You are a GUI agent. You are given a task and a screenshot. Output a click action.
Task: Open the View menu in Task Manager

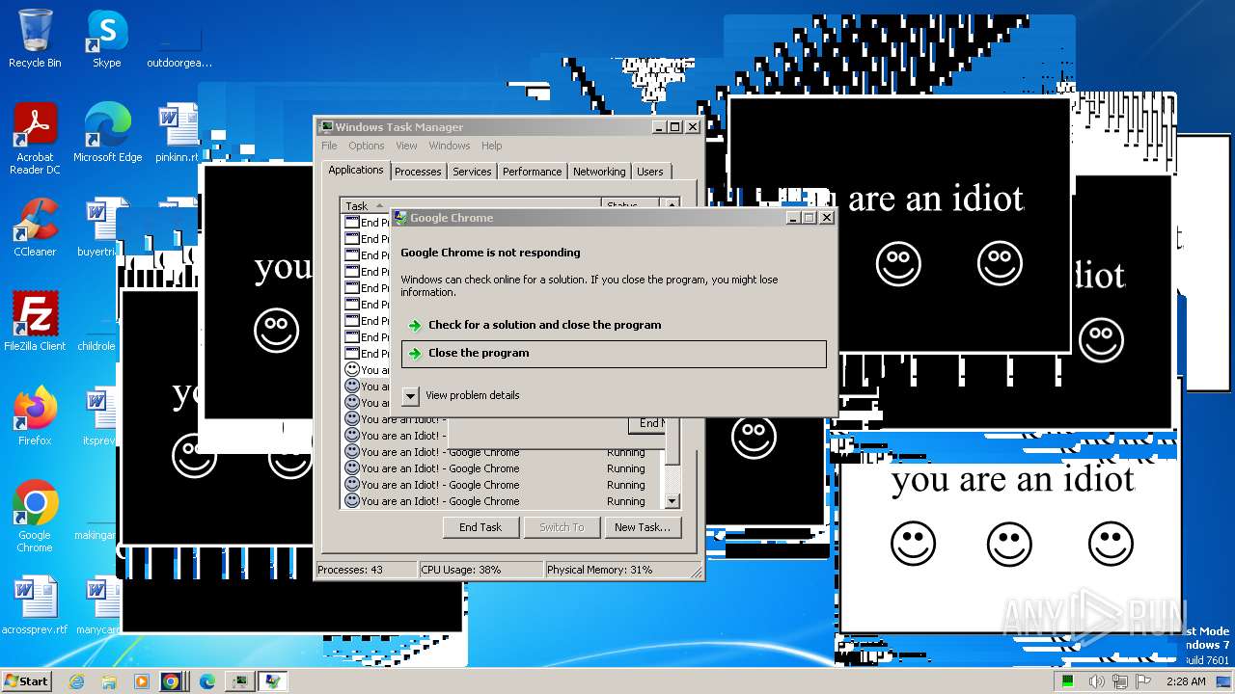click(406, 146)
